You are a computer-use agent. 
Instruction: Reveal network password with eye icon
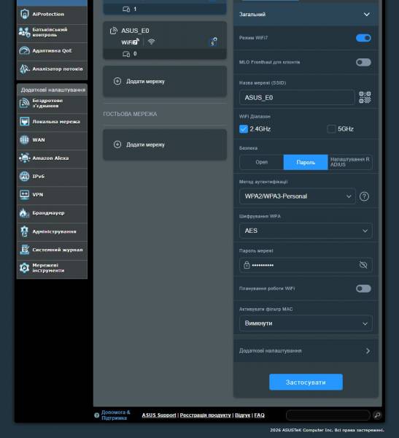363,265
